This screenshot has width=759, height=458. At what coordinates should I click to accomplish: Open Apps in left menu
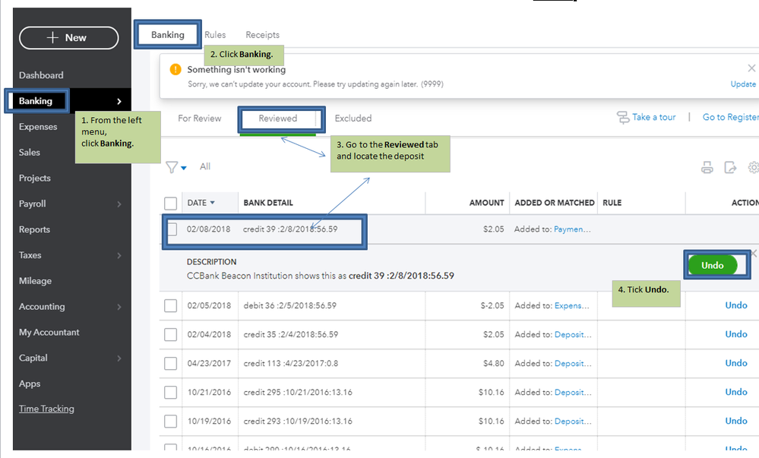(30, 384)
